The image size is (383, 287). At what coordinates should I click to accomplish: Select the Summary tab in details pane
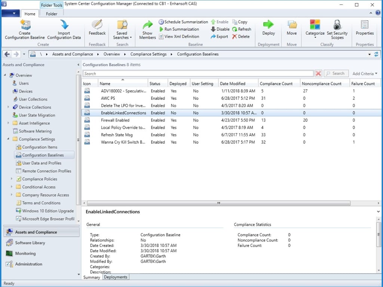[x=92, y=277]
